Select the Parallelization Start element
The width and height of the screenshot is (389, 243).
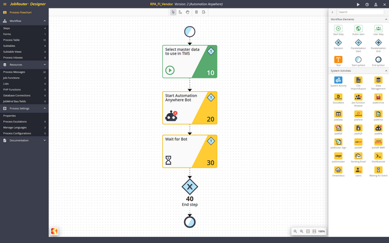tap(358, 43)
